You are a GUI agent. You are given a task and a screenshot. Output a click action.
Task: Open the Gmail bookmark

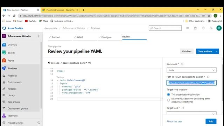click(18, 21)
